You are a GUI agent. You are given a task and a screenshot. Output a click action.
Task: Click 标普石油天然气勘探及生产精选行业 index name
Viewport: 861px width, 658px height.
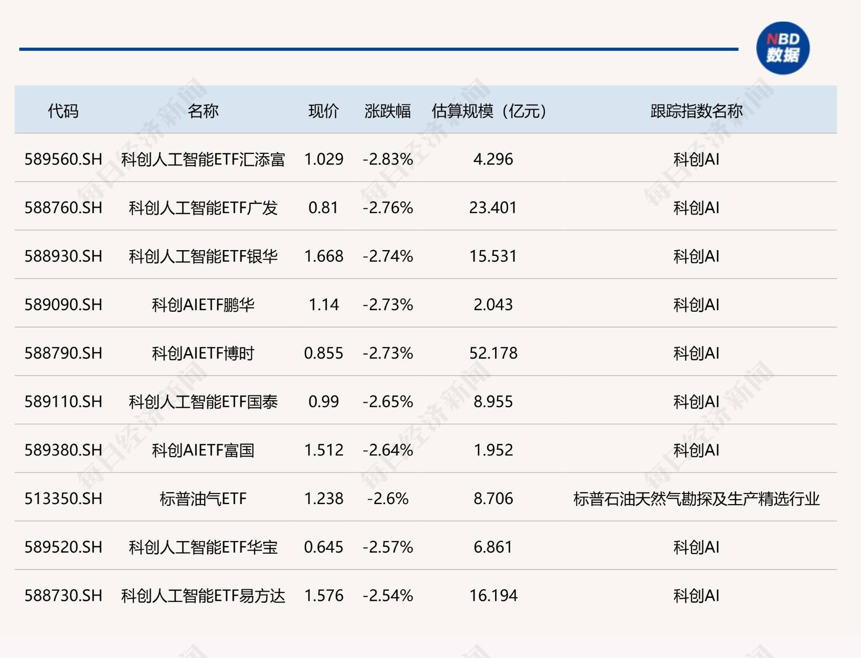696,499
